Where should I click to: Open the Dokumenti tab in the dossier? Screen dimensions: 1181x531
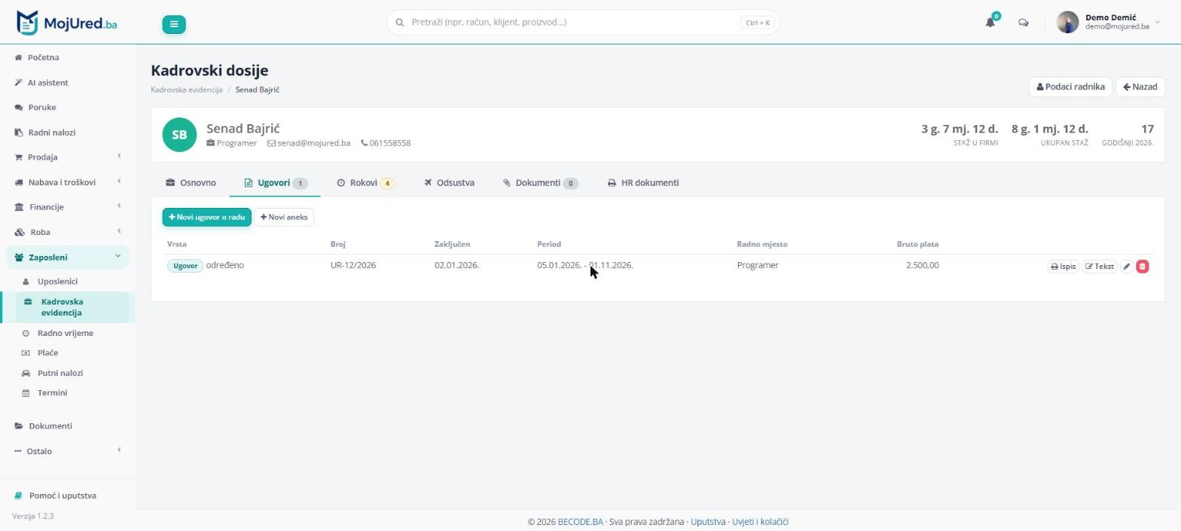541,183
